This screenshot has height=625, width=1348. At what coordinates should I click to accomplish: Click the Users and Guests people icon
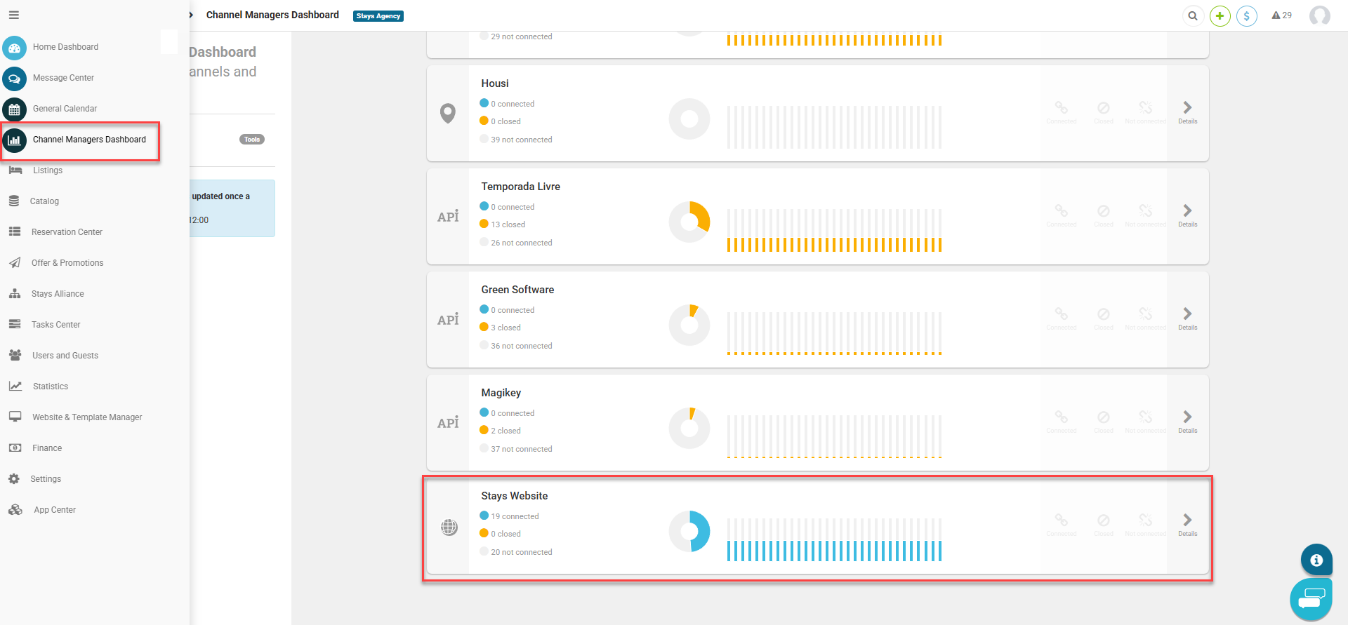coord(15,355)
